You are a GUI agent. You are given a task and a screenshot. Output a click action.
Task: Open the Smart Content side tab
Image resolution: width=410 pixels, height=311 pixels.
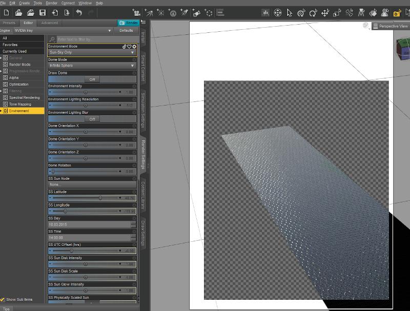point(143,68)
